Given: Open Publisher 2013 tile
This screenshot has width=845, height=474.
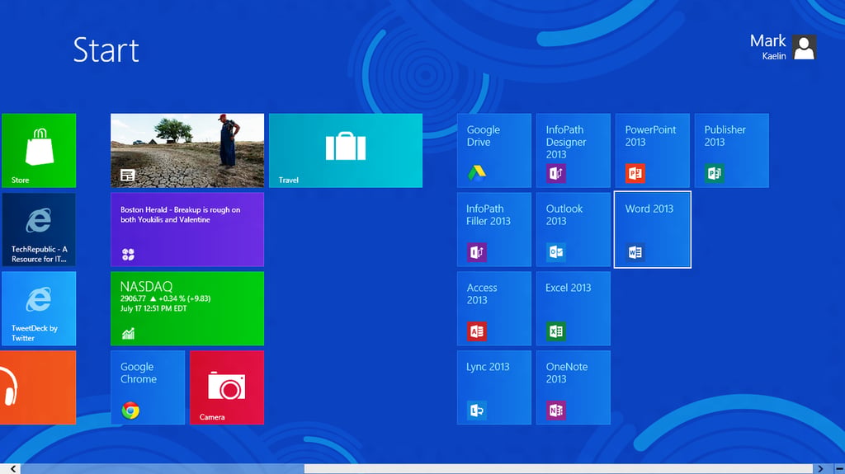Looking at the screenshot, I should [732, 150].
